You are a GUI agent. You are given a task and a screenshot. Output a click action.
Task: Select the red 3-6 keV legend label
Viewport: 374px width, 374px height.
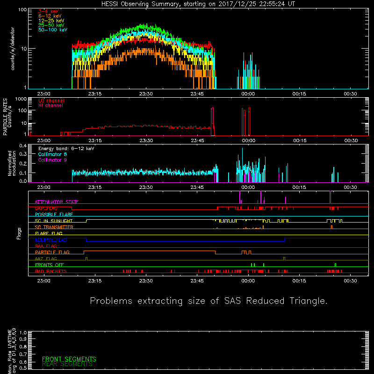49,11
